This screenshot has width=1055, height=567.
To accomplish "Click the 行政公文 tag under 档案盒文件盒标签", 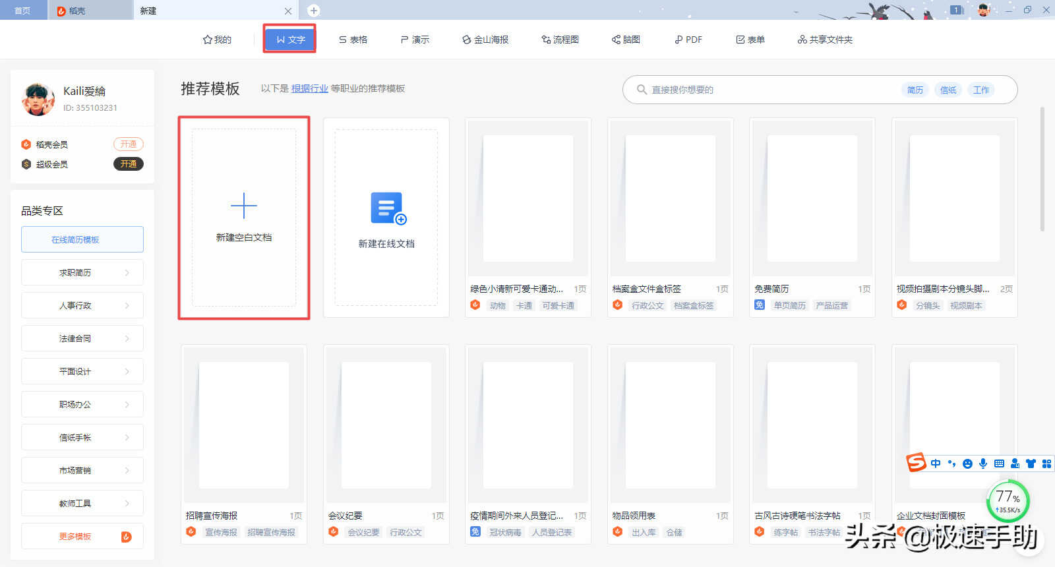I will tap(648, 305).
